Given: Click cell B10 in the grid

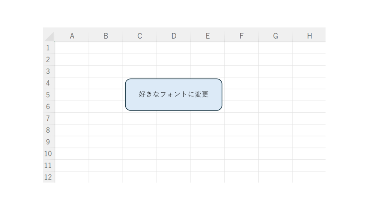Looking at the screenshot, I should pos(106,153).
